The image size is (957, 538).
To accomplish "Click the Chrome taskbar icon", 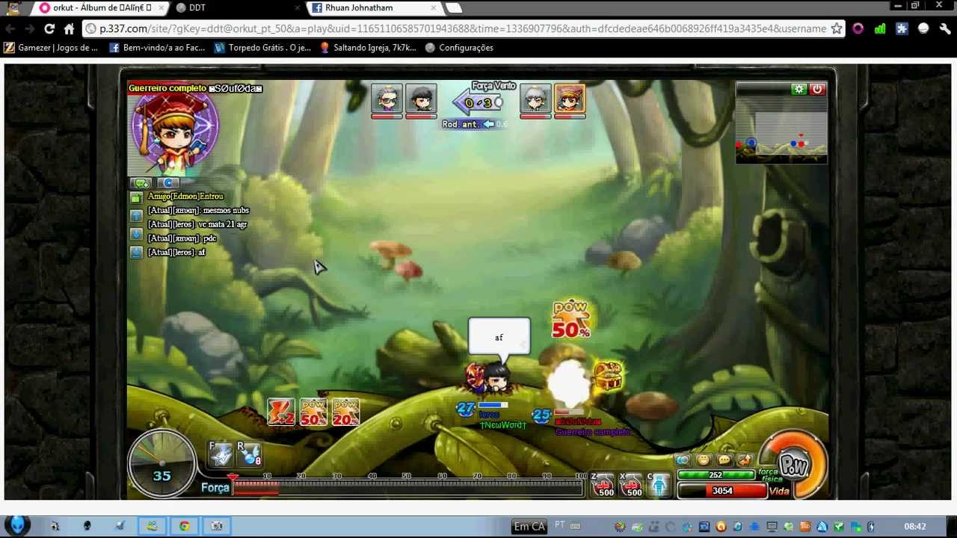I will click(x=184, y=526).
